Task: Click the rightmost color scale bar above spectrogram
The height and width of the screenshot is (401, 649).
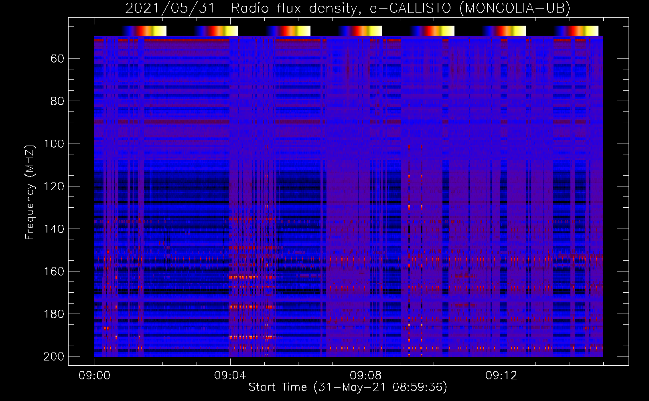Action: 576,30
